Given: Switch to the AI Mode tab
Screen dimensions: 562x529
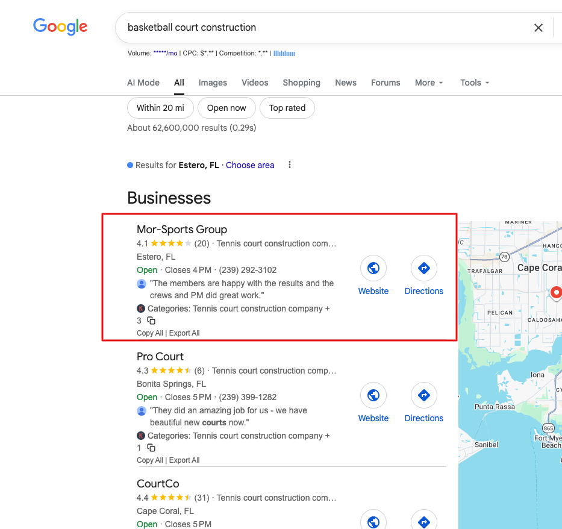Looking at the screenshot, I should [143, 83].
